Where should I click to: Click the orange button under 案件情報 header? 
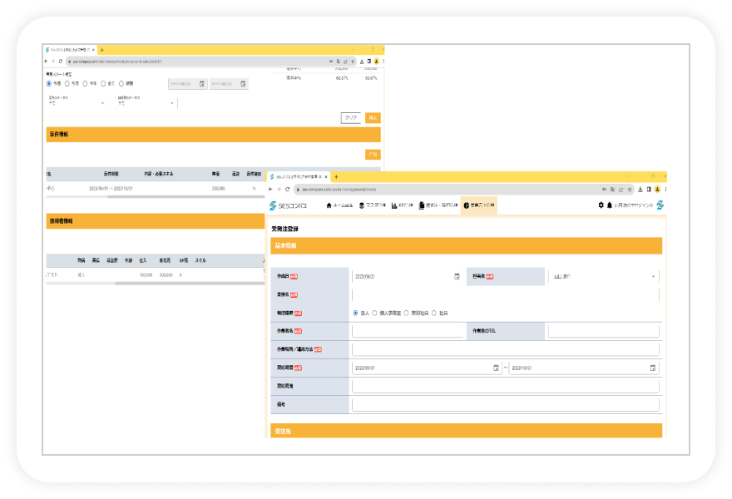point(373,155)
